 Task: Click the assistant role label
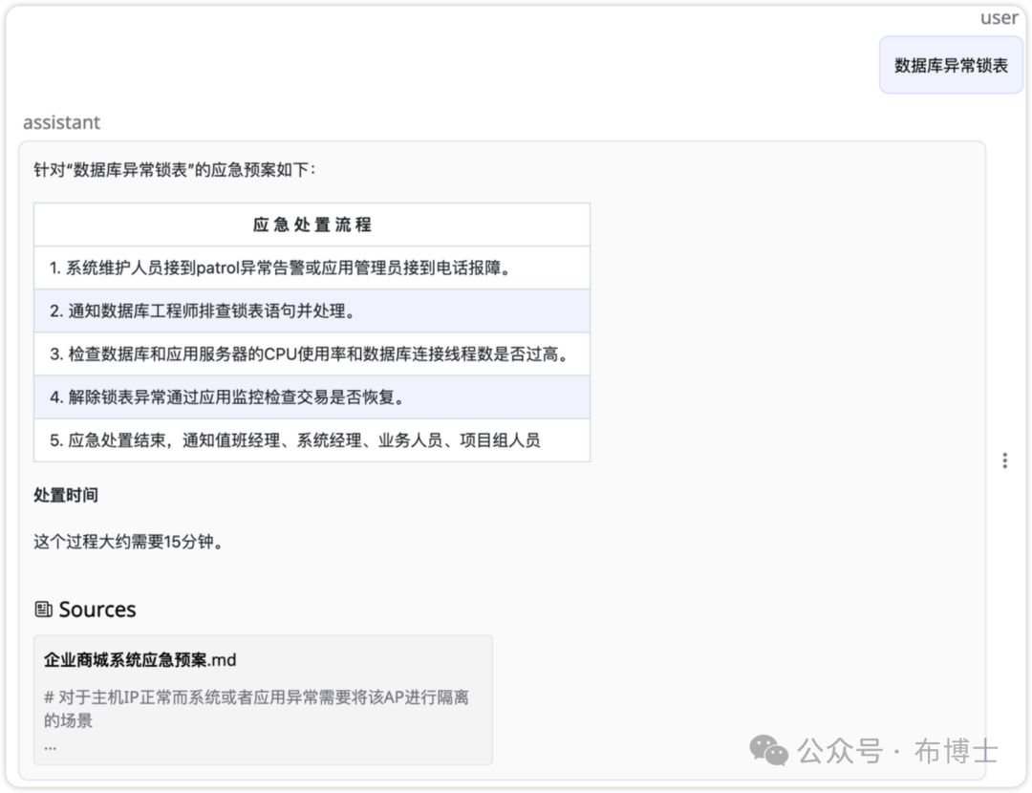click(61, 122)
